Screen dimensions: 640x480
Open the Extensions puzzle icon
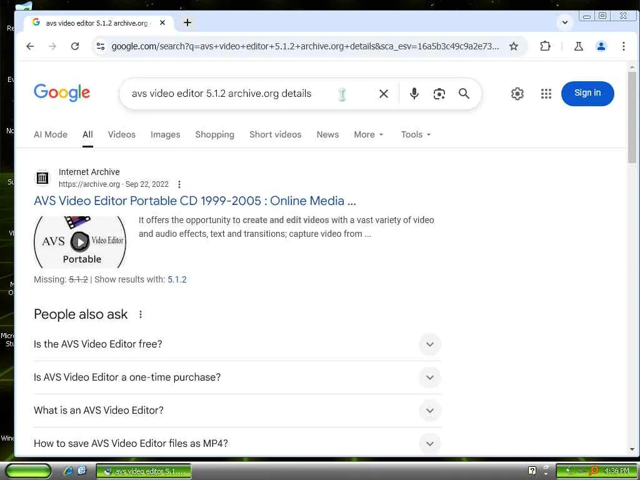[x=545, y=46]
